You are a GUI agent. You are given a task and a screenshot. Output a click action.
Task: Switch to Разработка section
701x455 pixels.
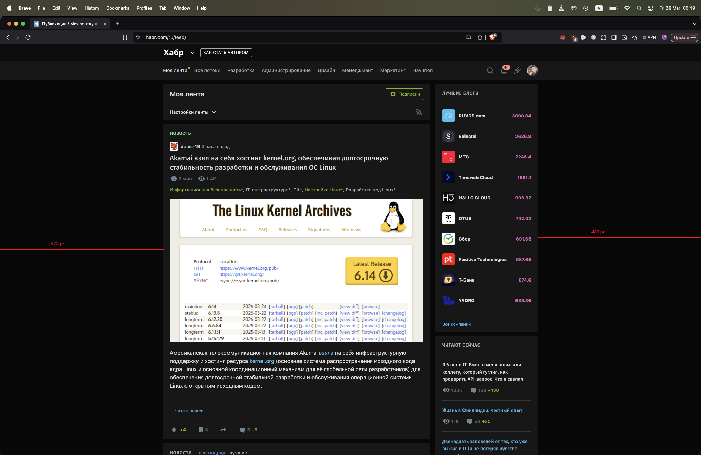coord(241,70)
